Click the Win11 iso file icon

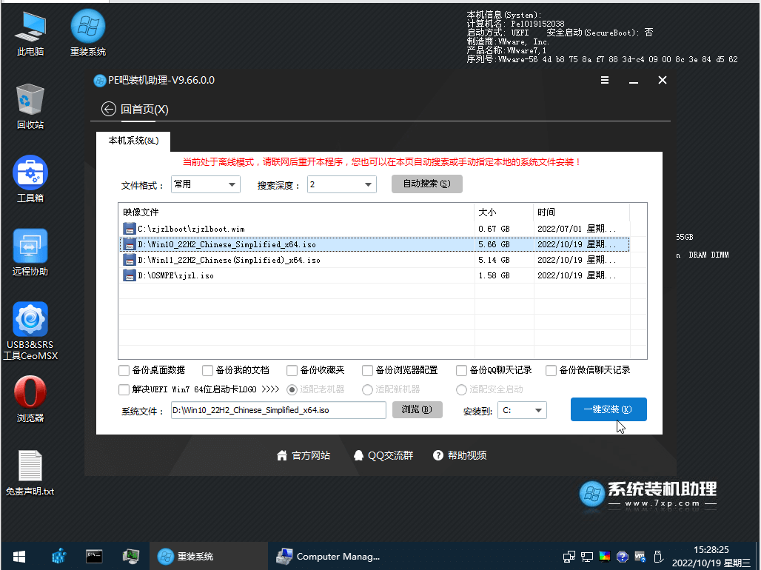129,260
